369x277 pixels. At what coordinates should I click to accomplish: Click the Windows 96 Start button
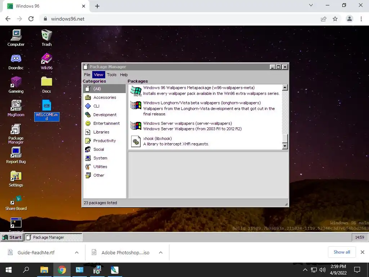[x=12, y=237]
